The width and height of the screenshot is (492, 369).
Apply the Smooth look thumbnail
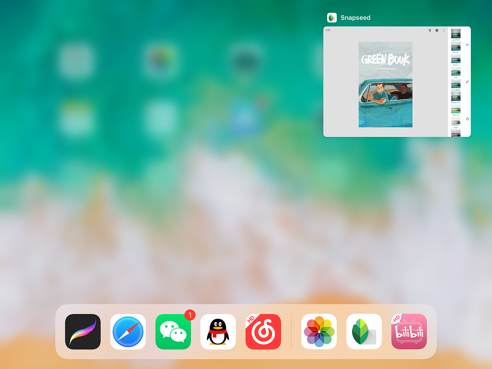tap(456, 58)
